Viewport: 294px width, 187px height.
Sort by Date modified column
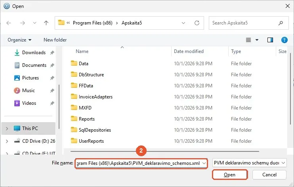pyautogui.click(x=189, y=51)
